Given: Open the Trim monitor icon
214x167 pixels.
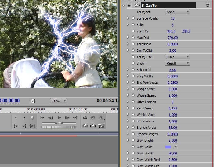Looking at the screenshot, I should [101, 126].
